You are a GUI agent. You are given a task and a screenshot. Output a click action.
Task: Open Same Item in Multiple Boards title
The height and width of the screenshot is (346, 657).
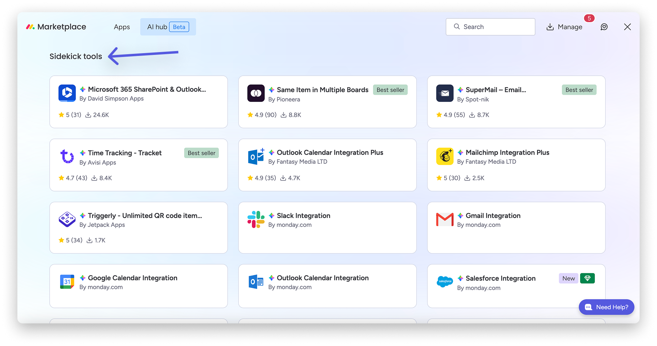(x=323, y=90)
